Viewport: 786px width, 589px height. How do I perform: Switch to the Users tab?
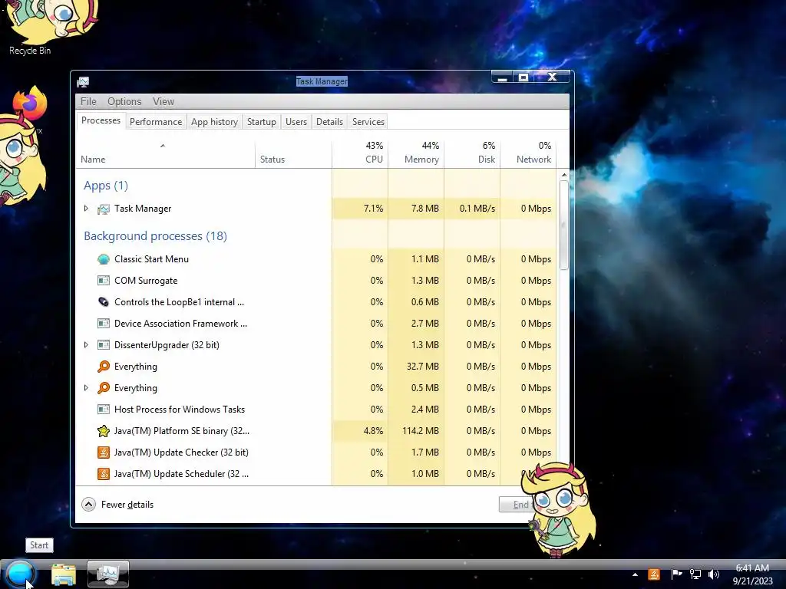click(296, 122)
